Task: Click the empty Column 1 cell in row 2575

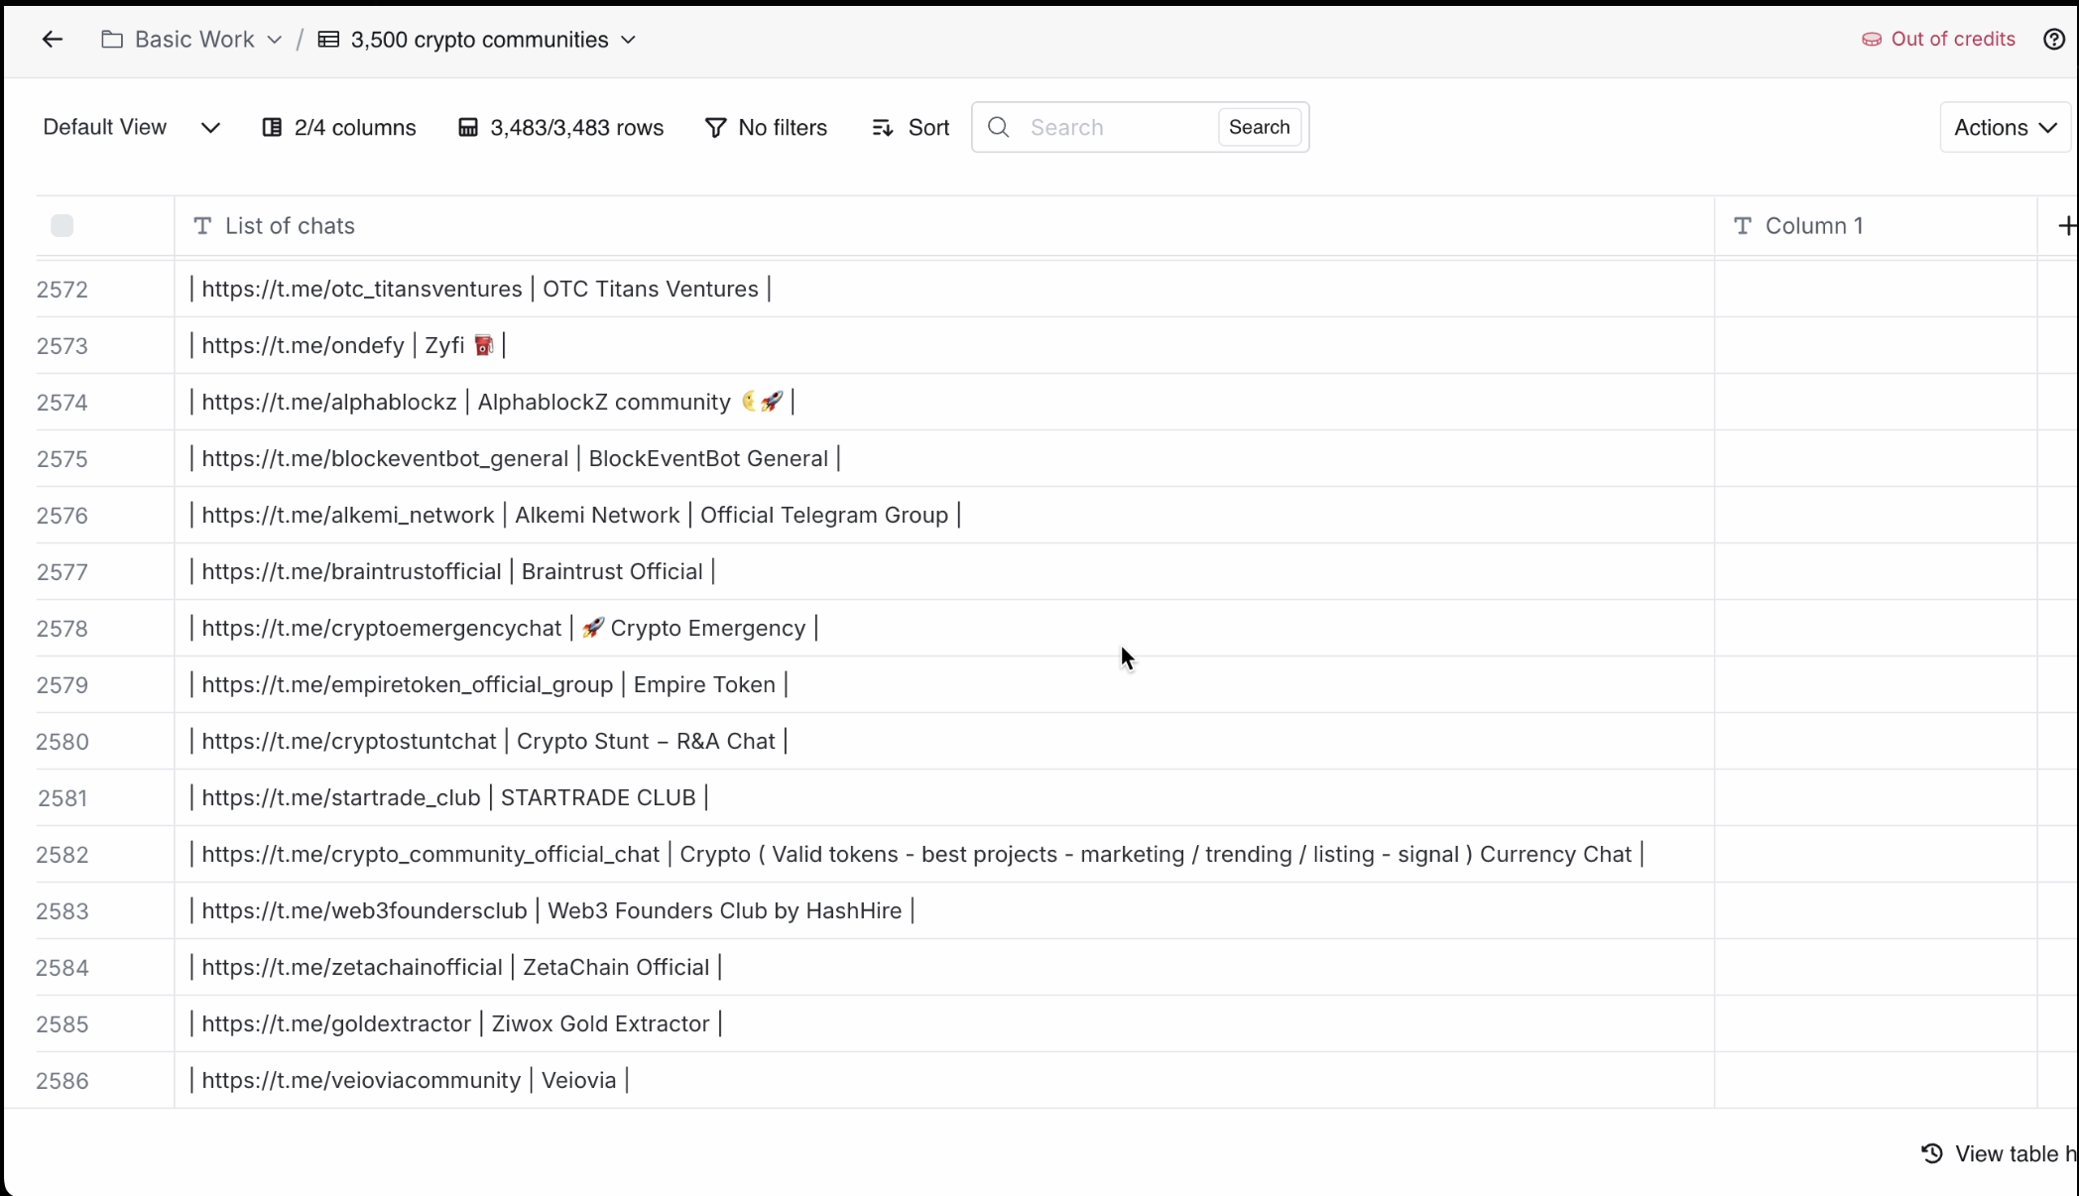Action: point(1876,459)
